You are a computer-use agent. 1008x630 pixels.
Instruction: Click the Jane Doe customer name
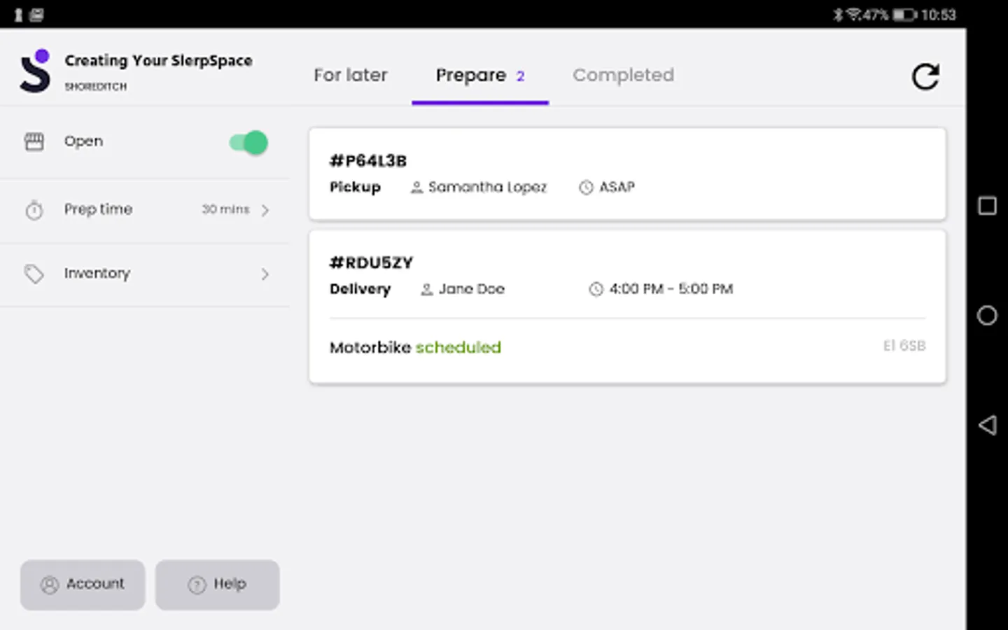[471, 289]
